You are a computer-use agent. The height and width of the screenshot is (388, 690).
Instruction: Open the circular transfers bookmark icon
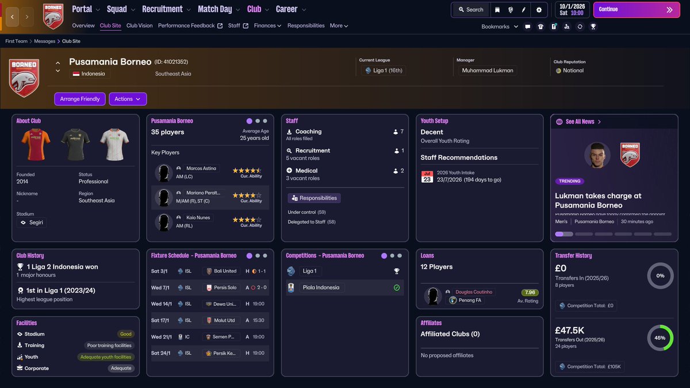coord(580,26)
